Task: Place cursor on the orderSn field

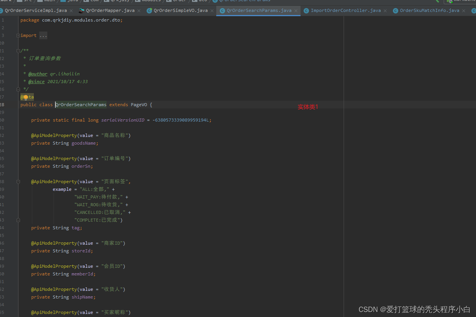Action: (81, 166)
